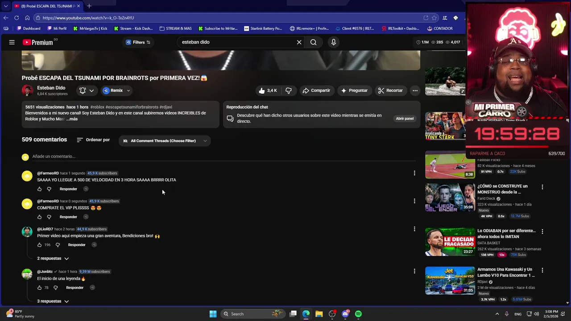Reply to the @Jonbtc comment
571x321 pixels.
[74, 288]
